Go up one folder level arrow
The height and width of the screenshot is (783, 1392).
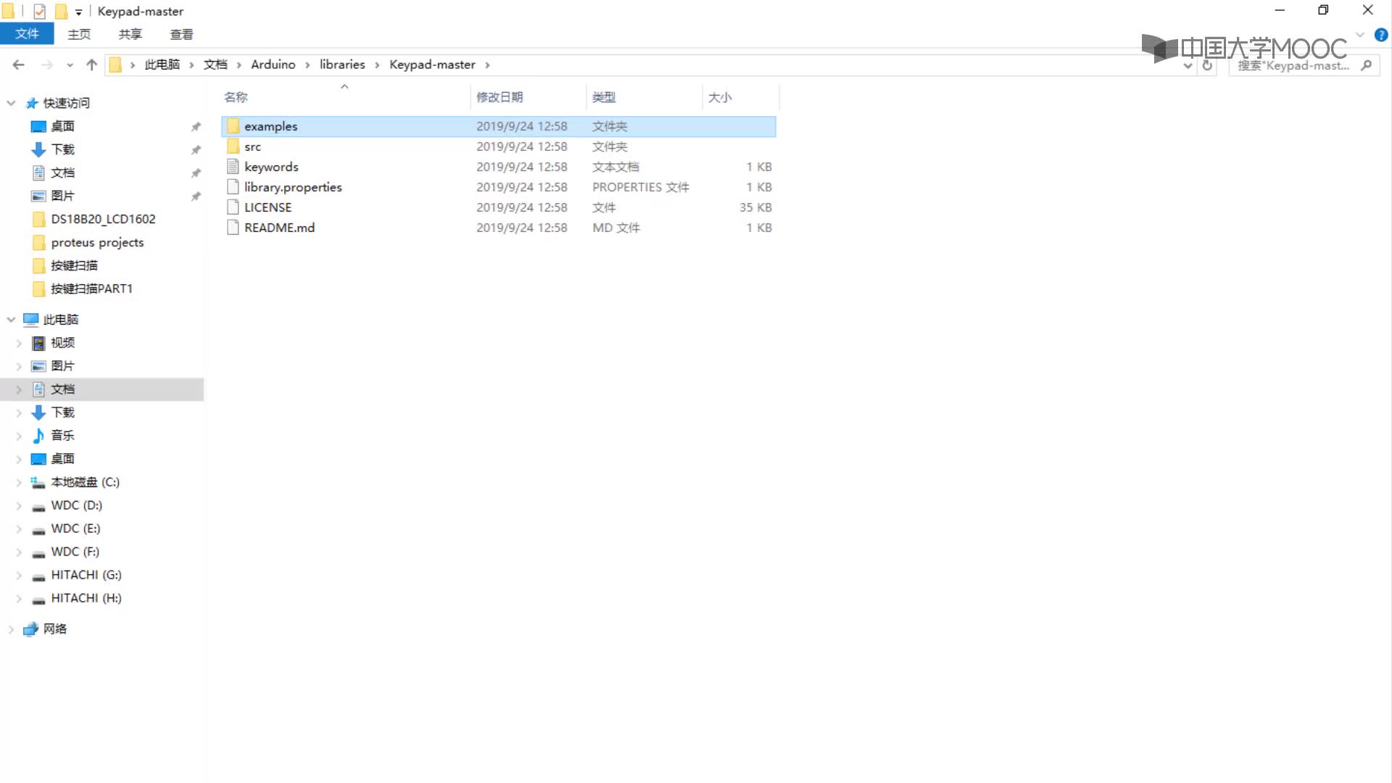click(91, 65)
